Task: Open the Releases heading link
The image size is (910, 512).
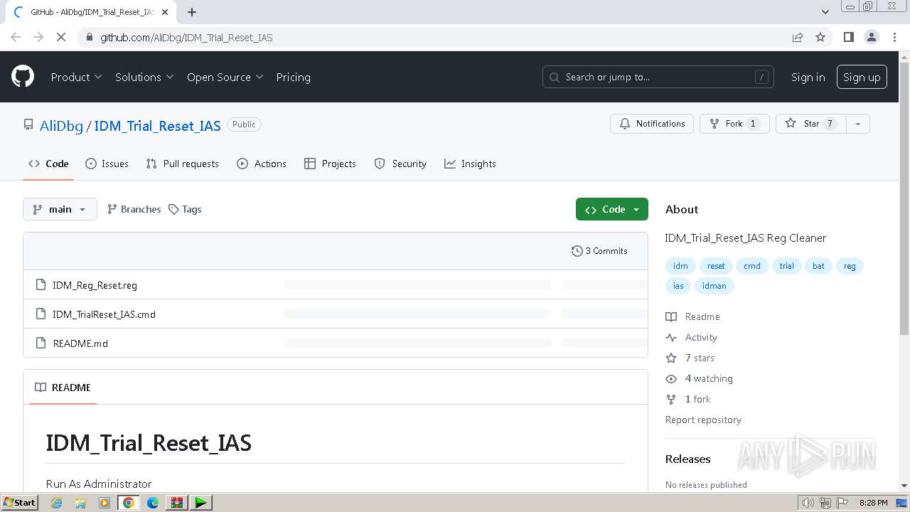Action: point(687,459)
